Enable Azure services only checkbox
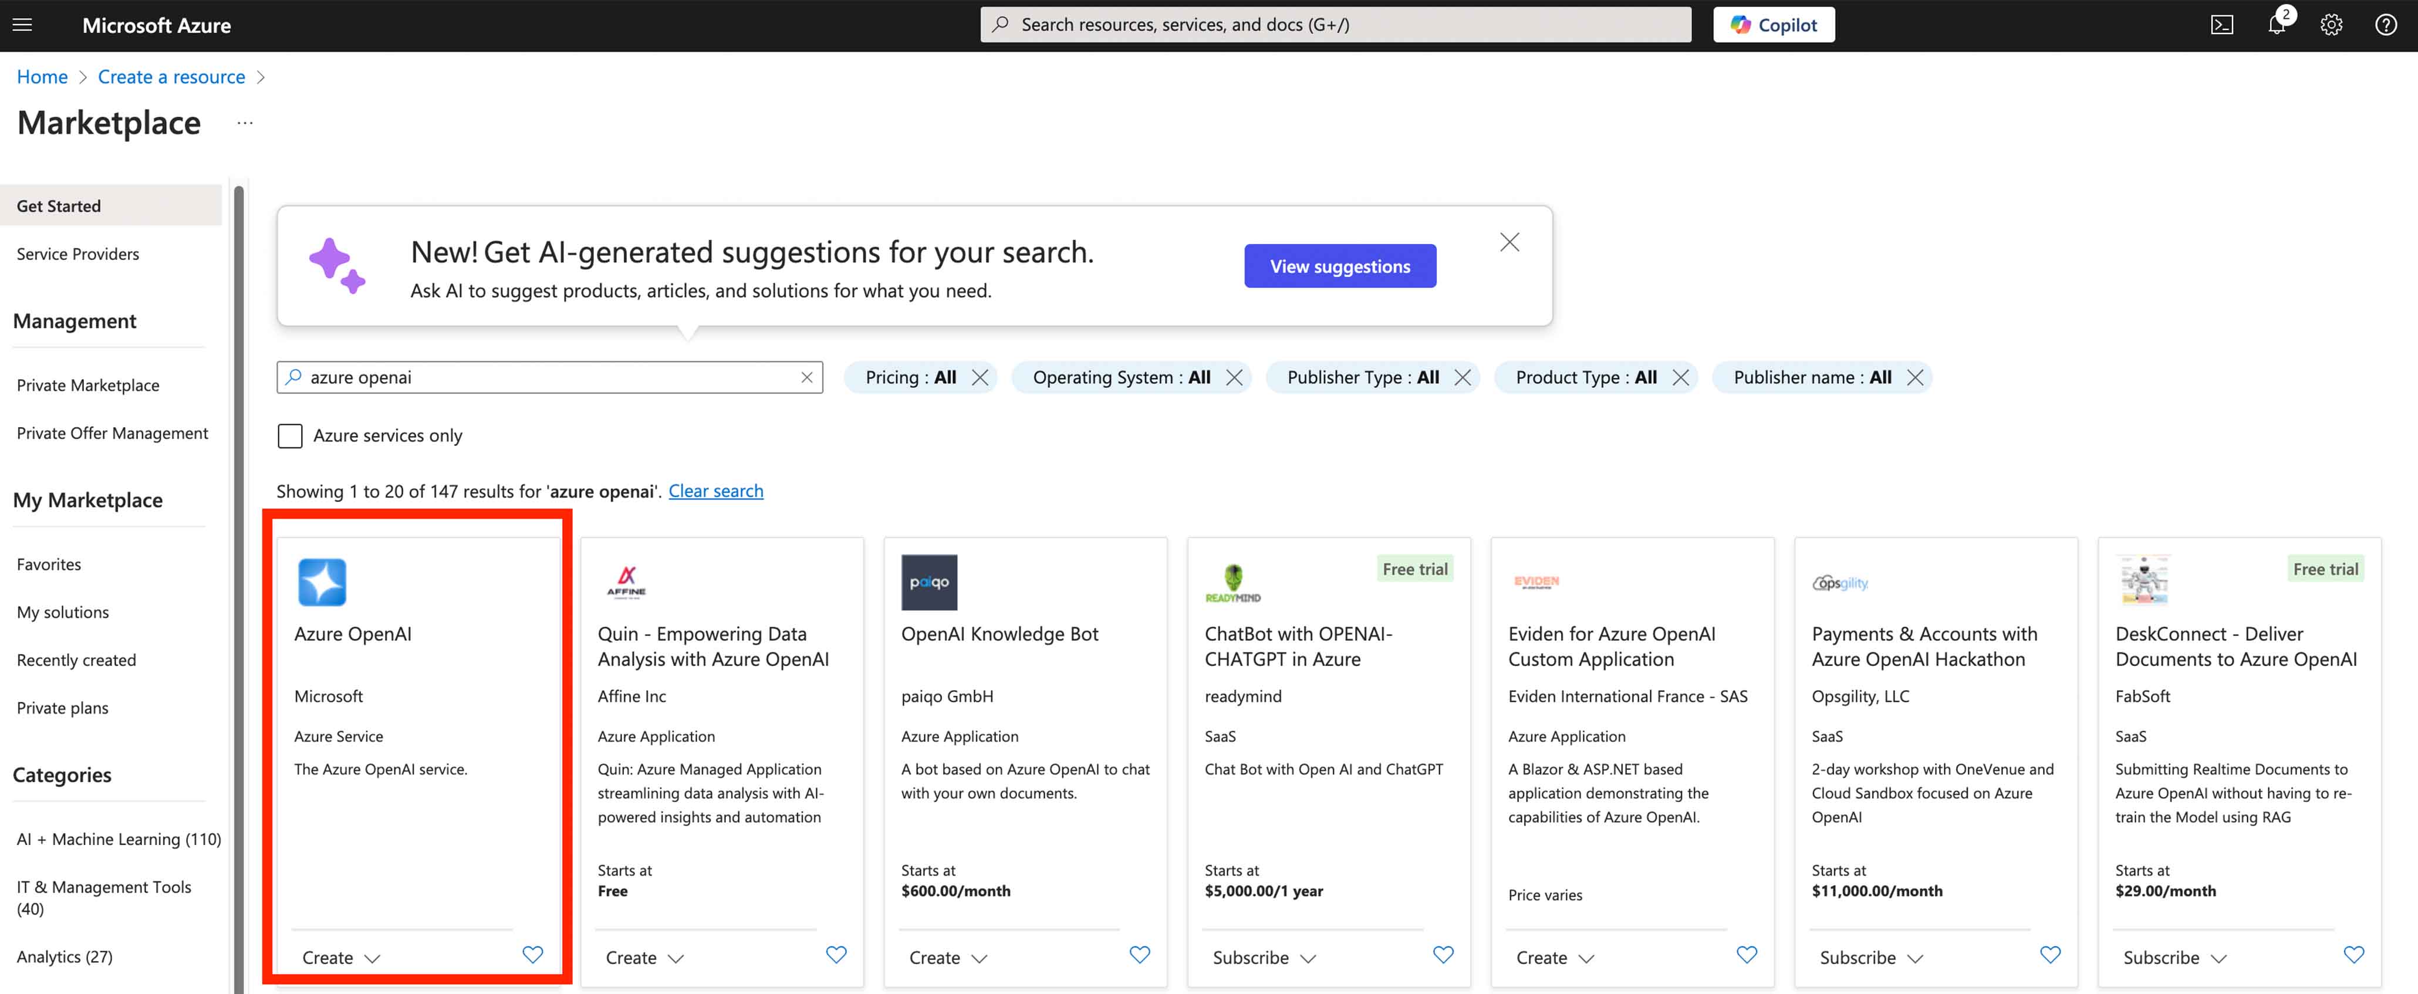The height and width of the screenshot is (994, 2418). tap(290, 435)
